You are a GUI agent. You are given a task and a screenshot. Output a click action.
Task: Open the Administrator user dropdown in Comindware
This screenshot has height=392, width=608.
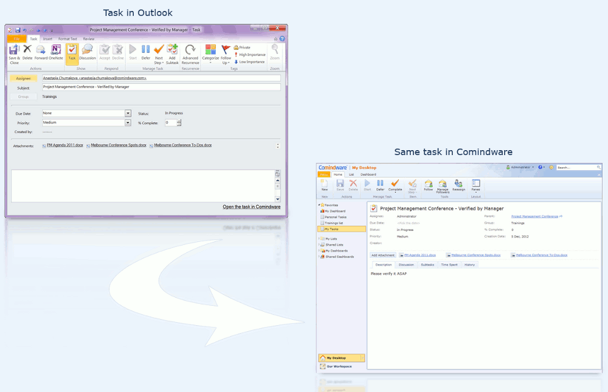click(x=520, y=168)
